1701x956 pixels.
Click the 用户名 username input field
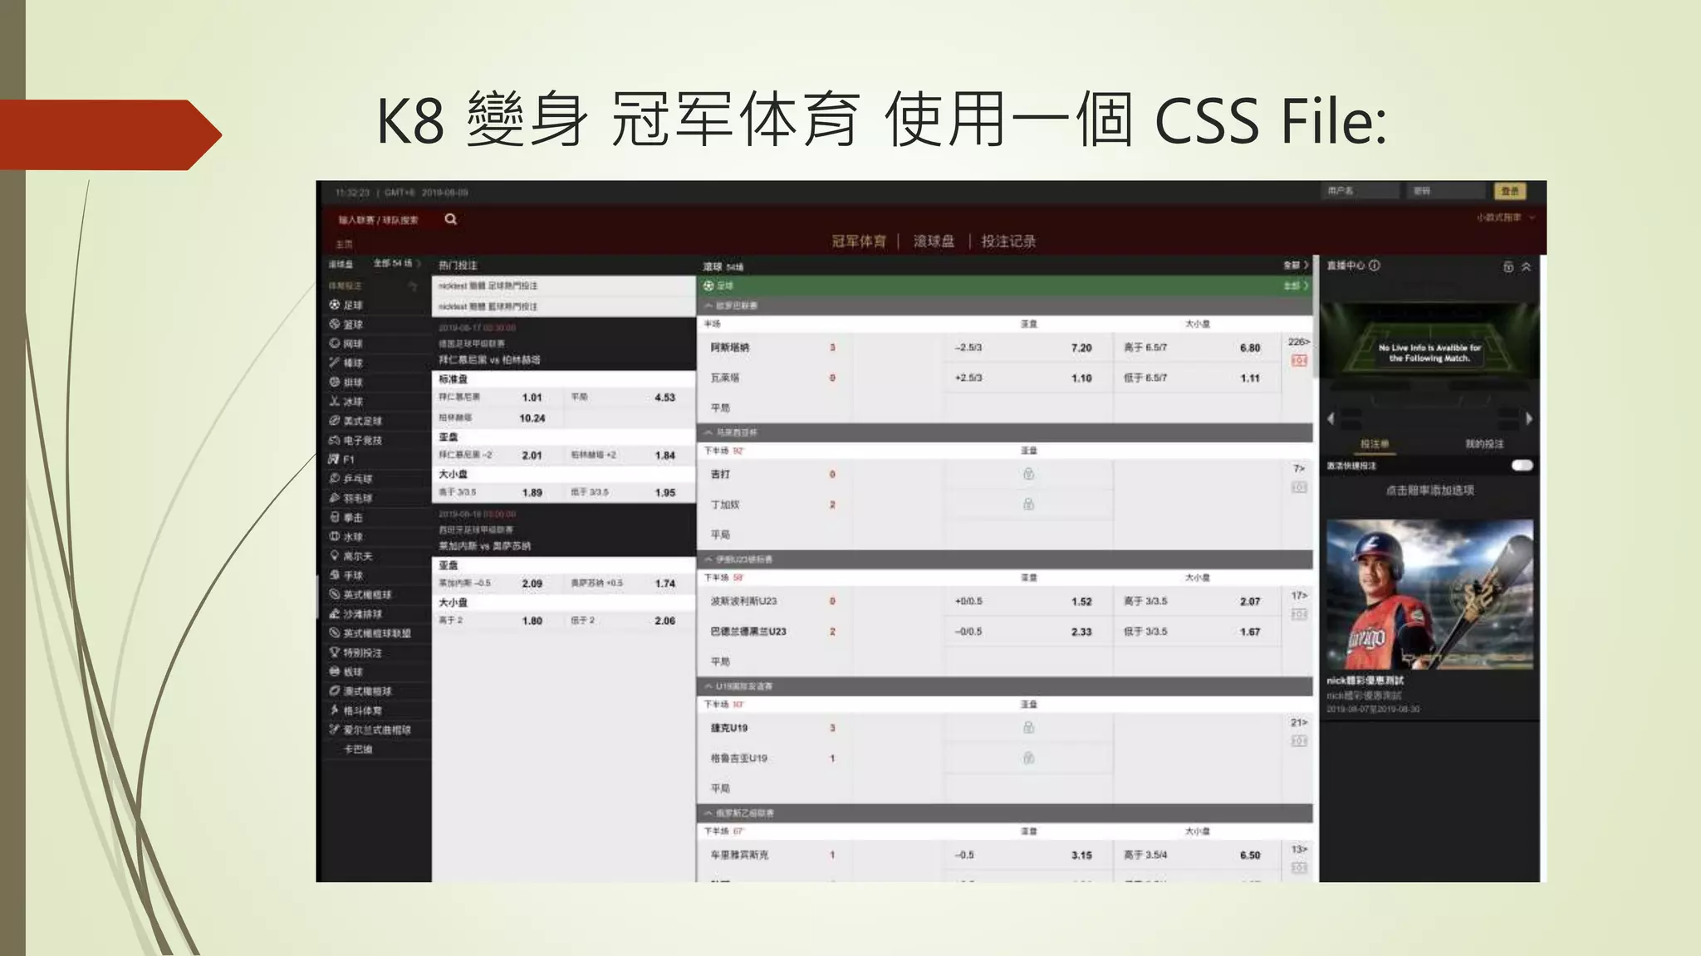(x=1360, y=191)
